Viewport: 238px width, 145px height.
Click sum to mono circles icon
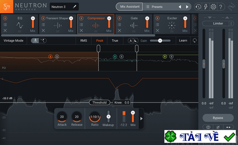point(208,127)
